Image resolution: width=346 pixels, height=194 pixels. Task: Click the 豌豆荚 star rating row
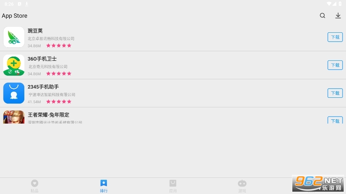[59, 45]
